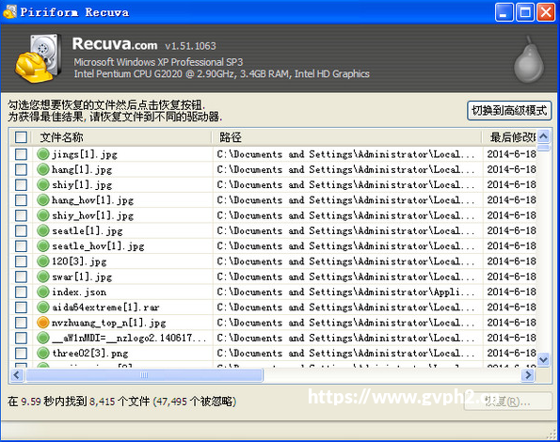Click the Recuva hard hat drive logo

tap(39, 58)
